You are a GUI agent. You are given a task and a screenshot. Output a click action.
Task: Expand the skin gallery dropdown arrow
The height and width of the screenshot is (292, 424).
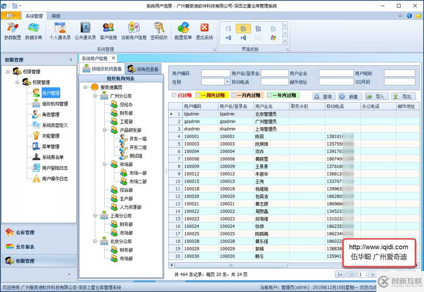(x=284, y=41)
